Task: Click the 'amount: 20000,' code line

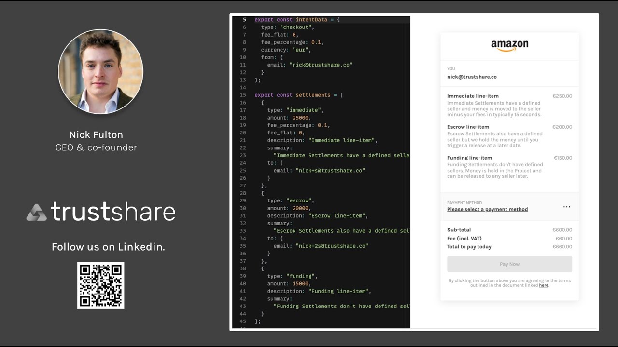Action: coord(289,208)
